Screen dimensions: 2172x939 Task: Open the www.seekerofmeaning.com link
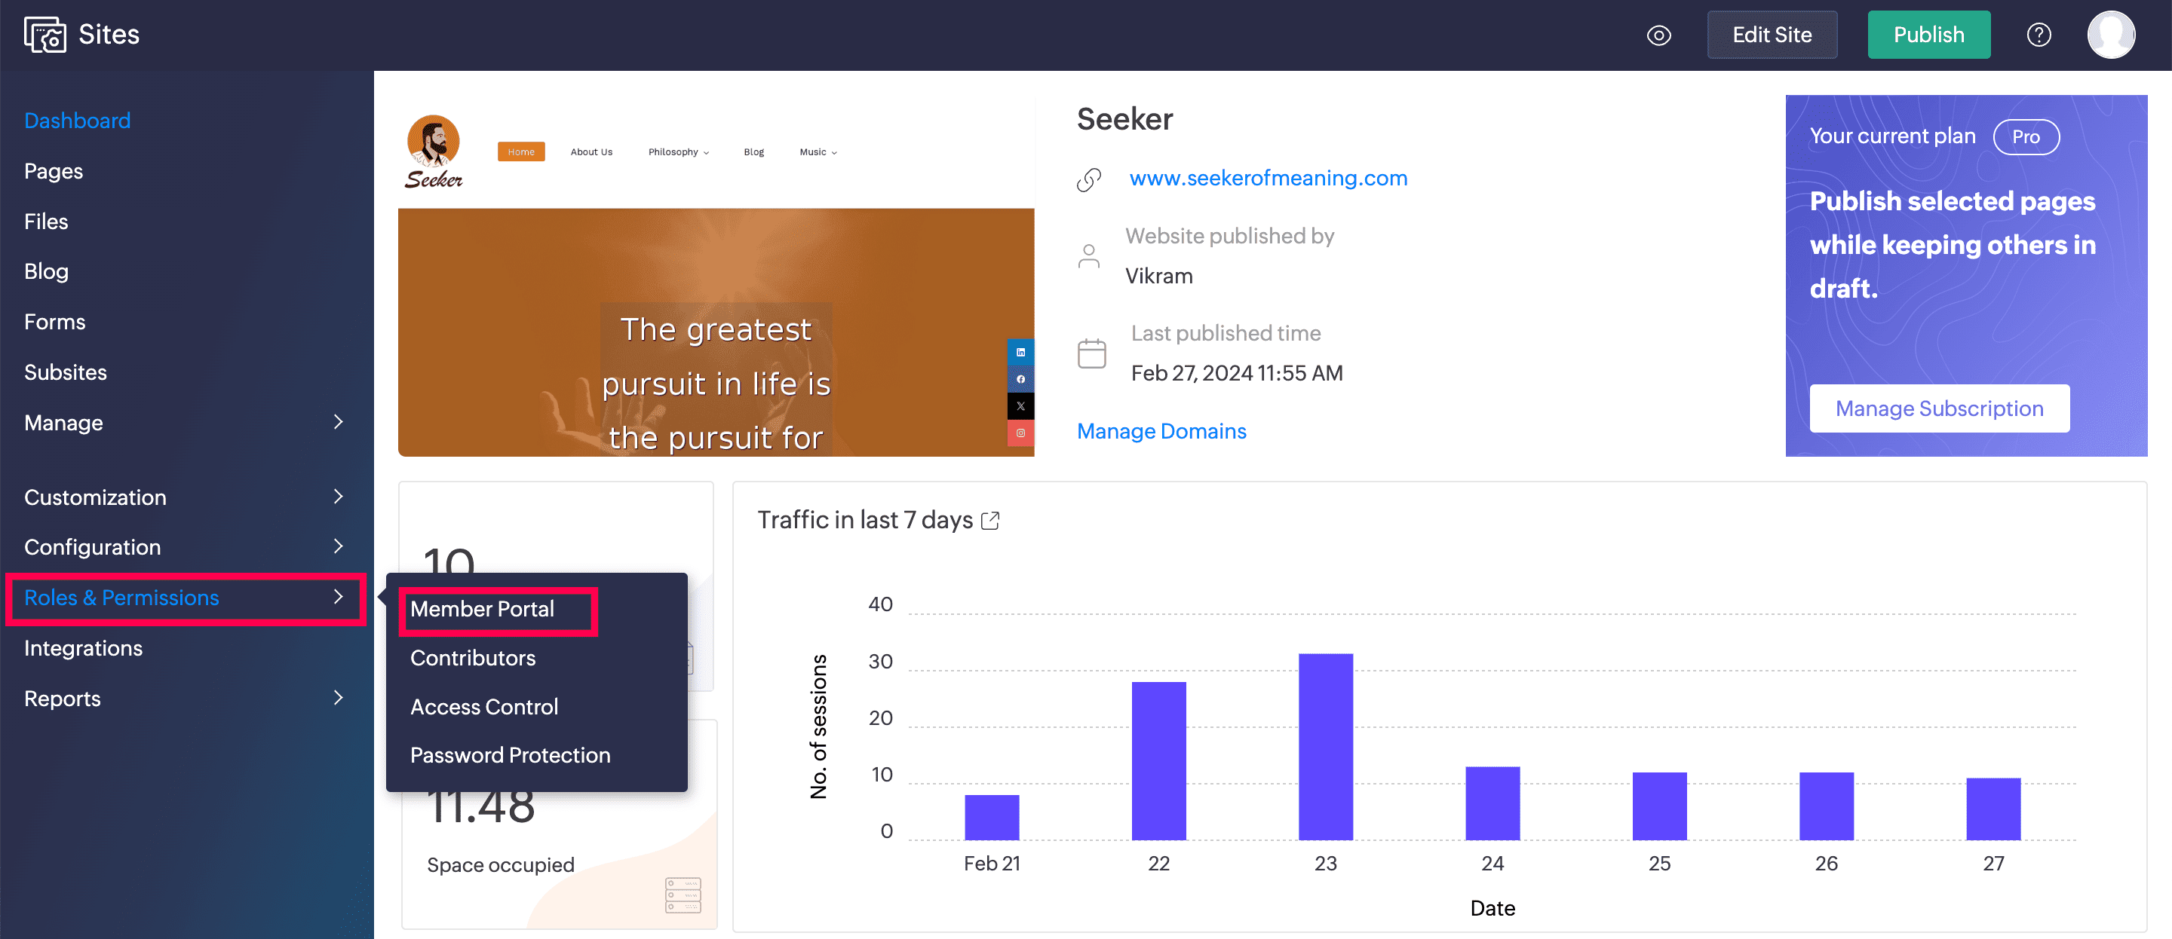[x=1268, y=179]
